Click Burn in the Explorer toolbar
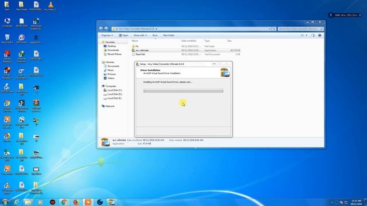The height and width of the screenshot is (206, 367). pos(155,35)
